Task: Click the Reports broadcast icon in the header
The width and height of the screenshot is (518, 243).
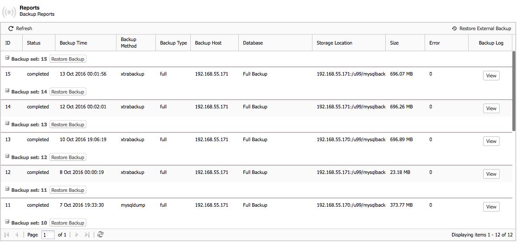Action: pos(9,12)
